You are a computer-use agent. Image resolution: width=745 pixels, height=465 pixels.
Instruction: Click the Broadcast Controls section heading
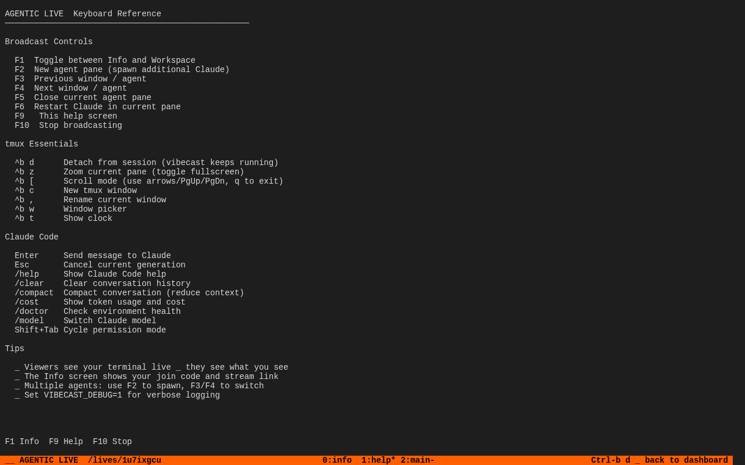(x=49, y=42)
